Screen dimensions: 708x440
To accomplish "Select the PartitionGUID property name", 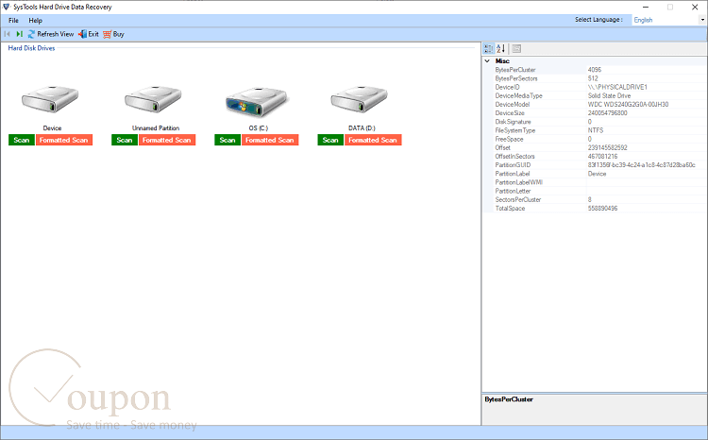I will tap(513, 165).
